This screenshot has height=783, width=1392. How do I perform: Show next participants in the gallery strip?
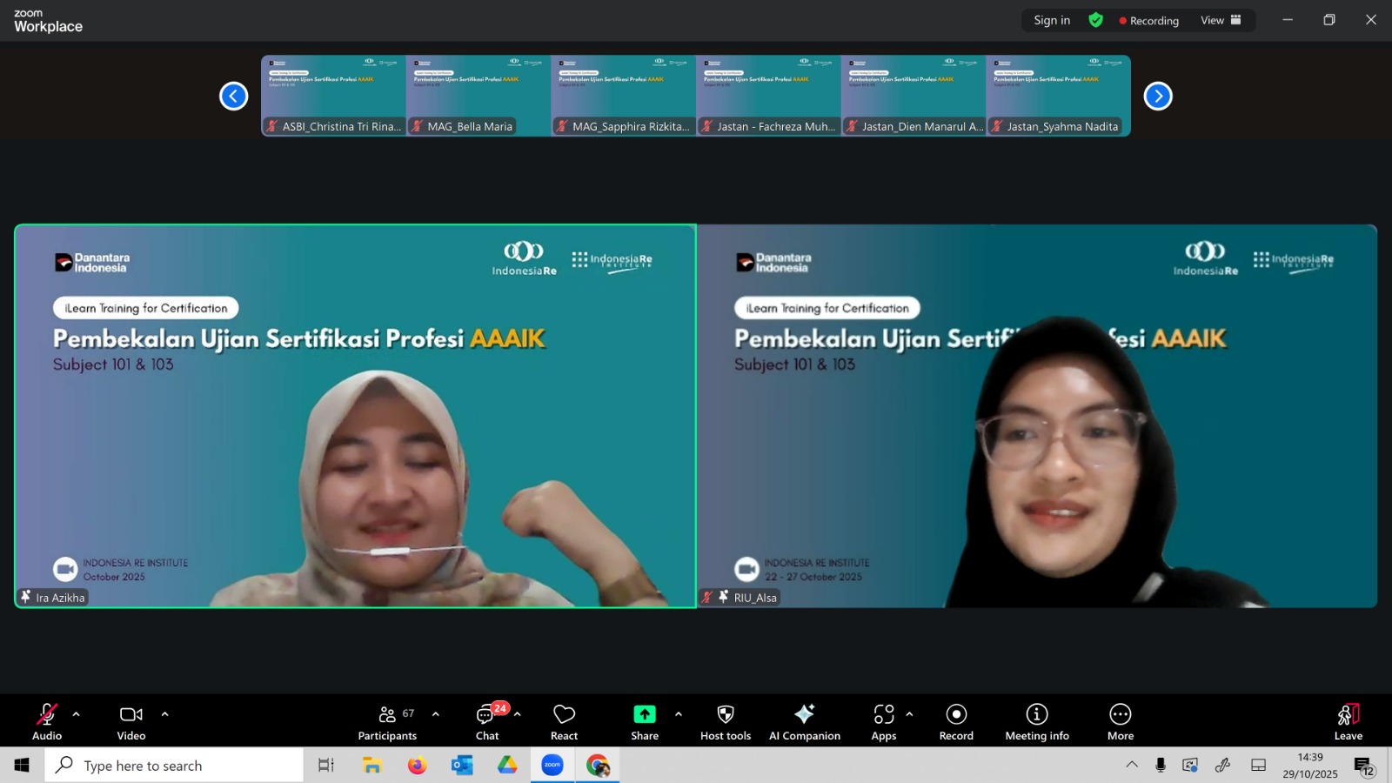(x=1157, y=96)
